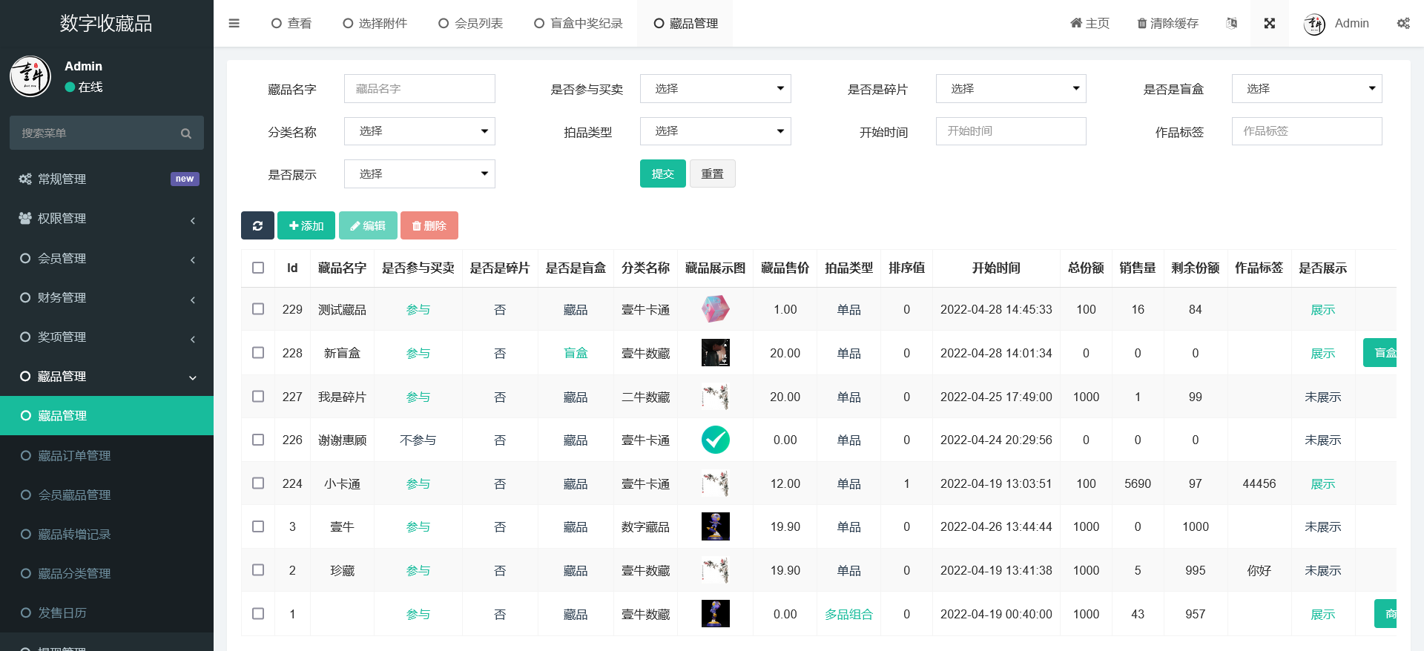Screen dimensions: 1424x651
Task: Go to 主页 via the home icon
Action: point(1076,24)
